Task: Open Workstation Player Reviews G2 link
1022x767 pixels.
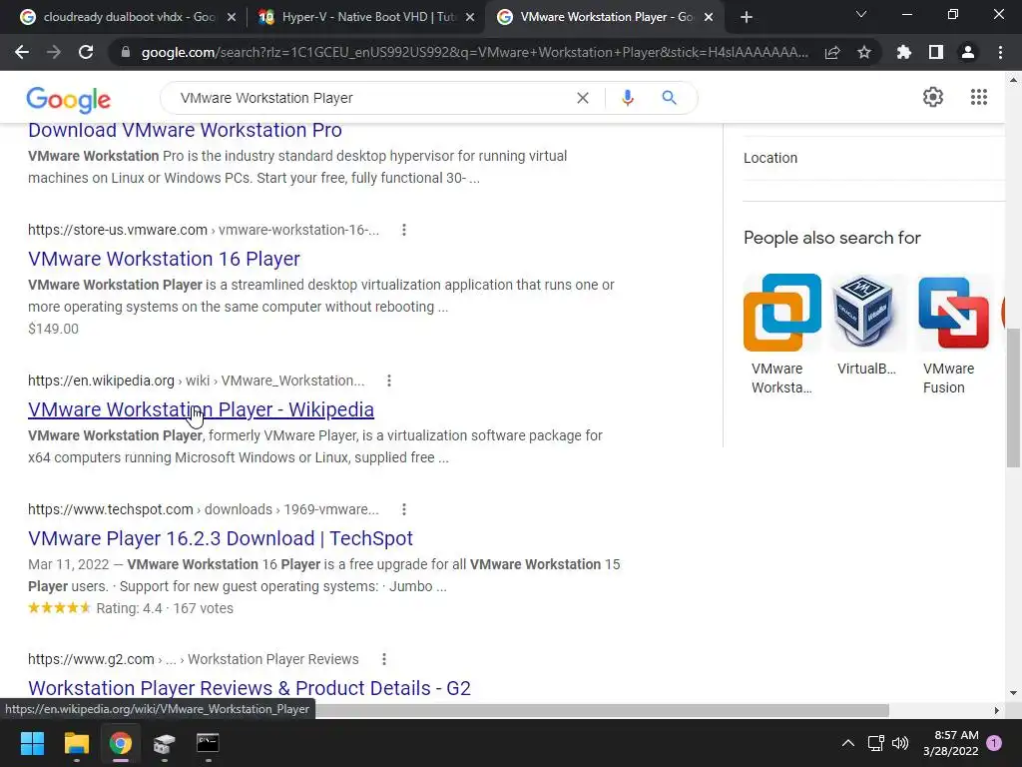Action: coord(249,689)
